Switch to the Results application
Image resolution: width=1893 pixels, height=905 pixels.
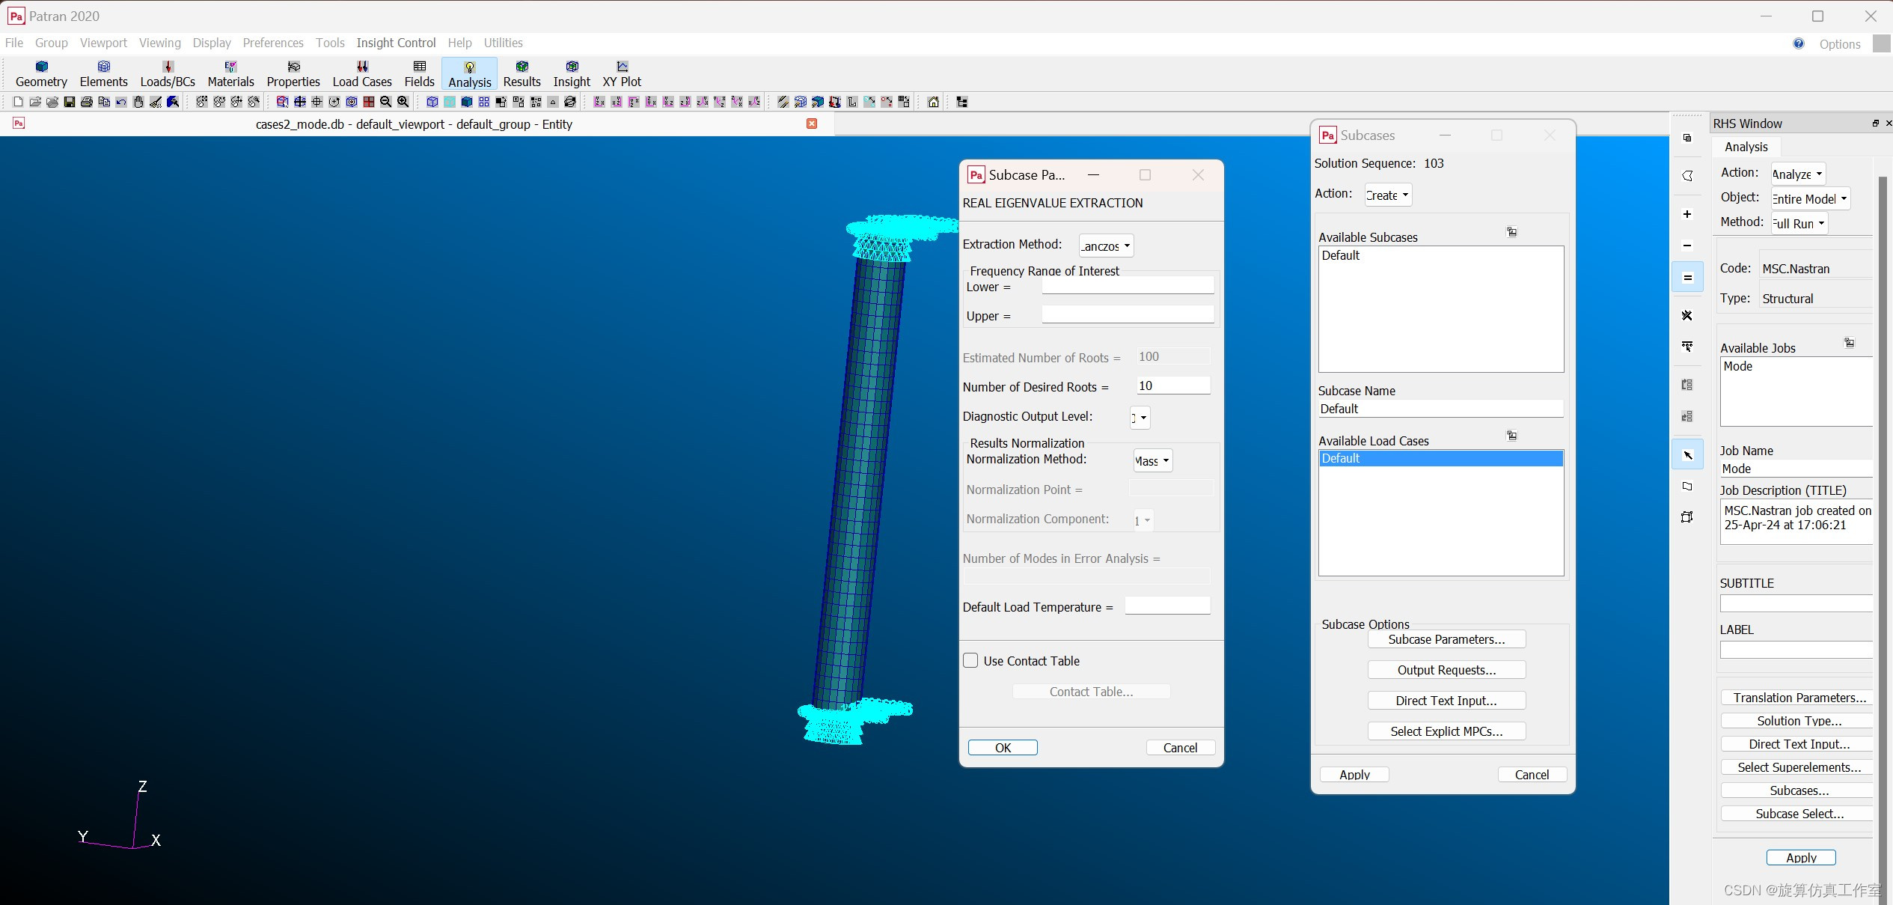click(x=522, y=74)
